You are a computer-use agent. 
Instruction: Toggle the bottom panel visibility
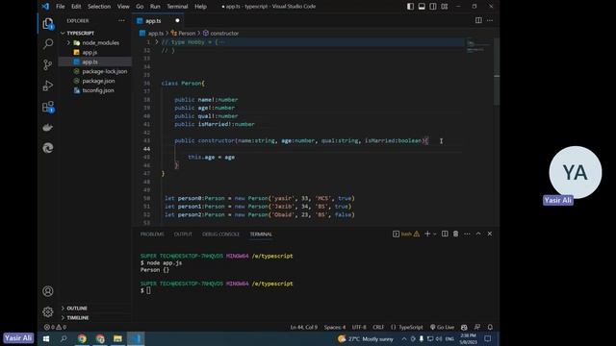click(x=422, y=7)
